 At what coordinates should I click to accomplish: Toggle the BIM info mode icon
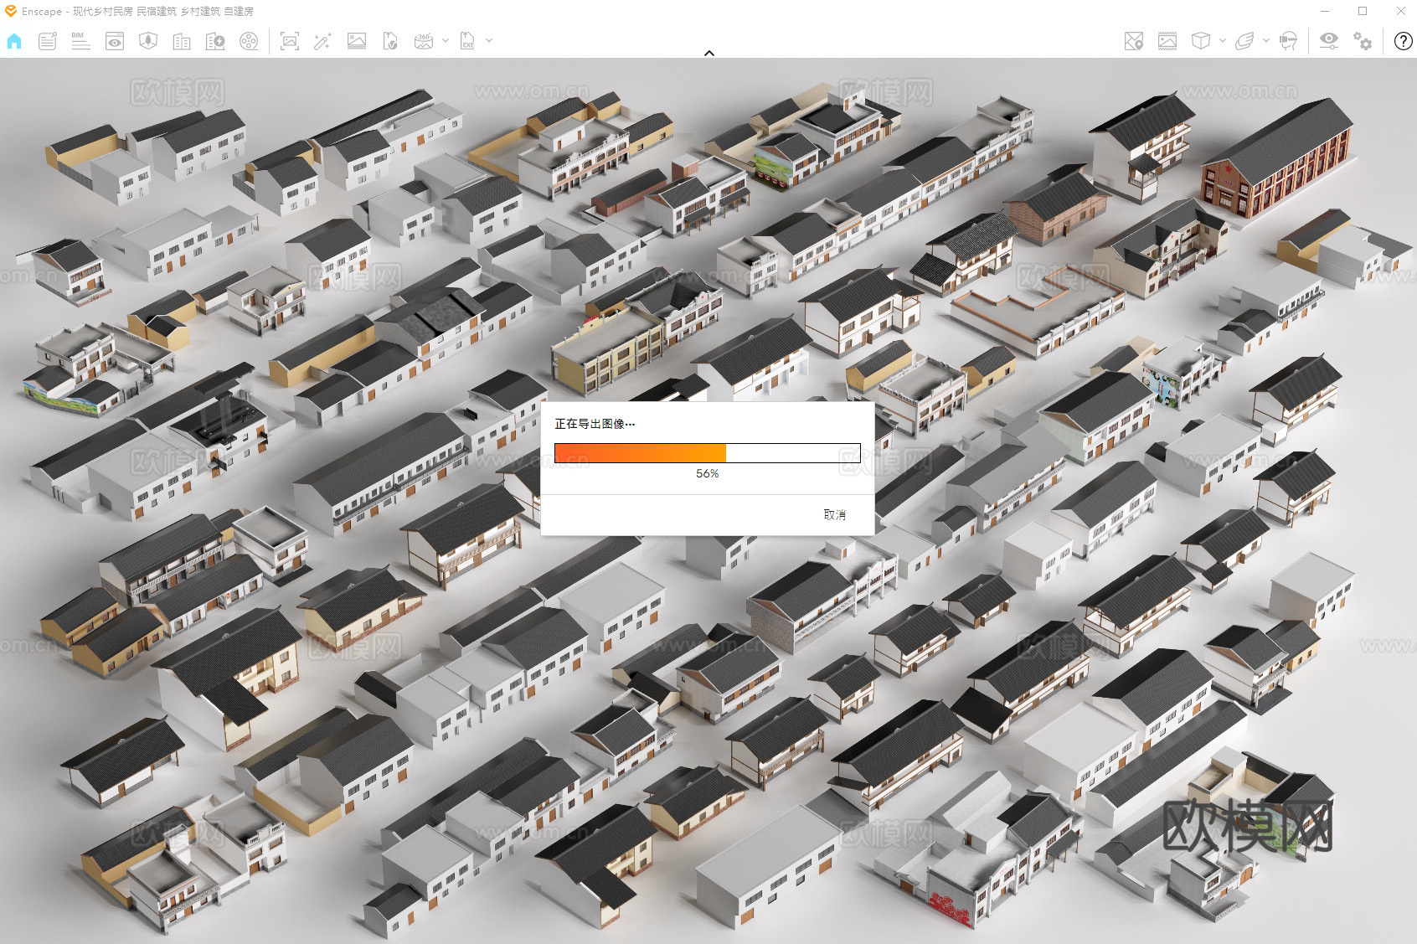(80, 41)
